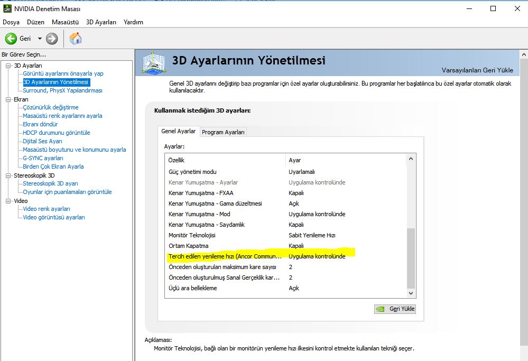Click the Sabit Yenileme Hızı value
Screen dimensions: 528x361
(x=312, y=235)
